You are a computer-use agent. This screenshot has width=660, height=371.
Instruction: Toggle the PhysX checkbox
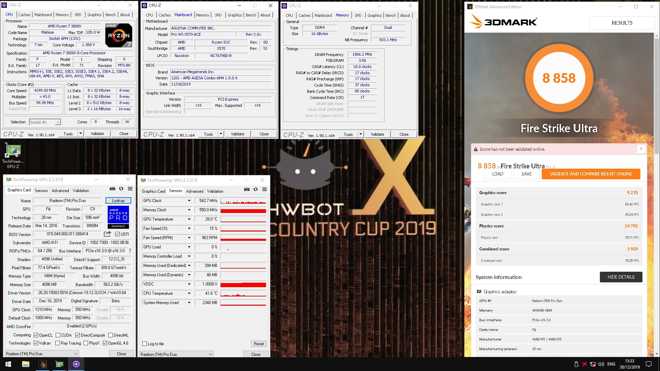[x=86, y=343]
